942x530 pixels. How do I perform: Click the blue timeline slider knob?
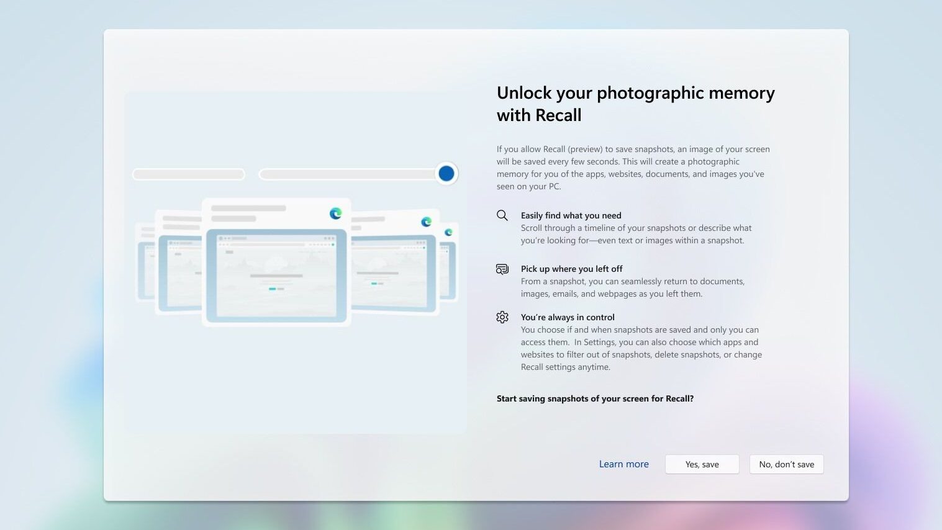[x=446, y=174]
